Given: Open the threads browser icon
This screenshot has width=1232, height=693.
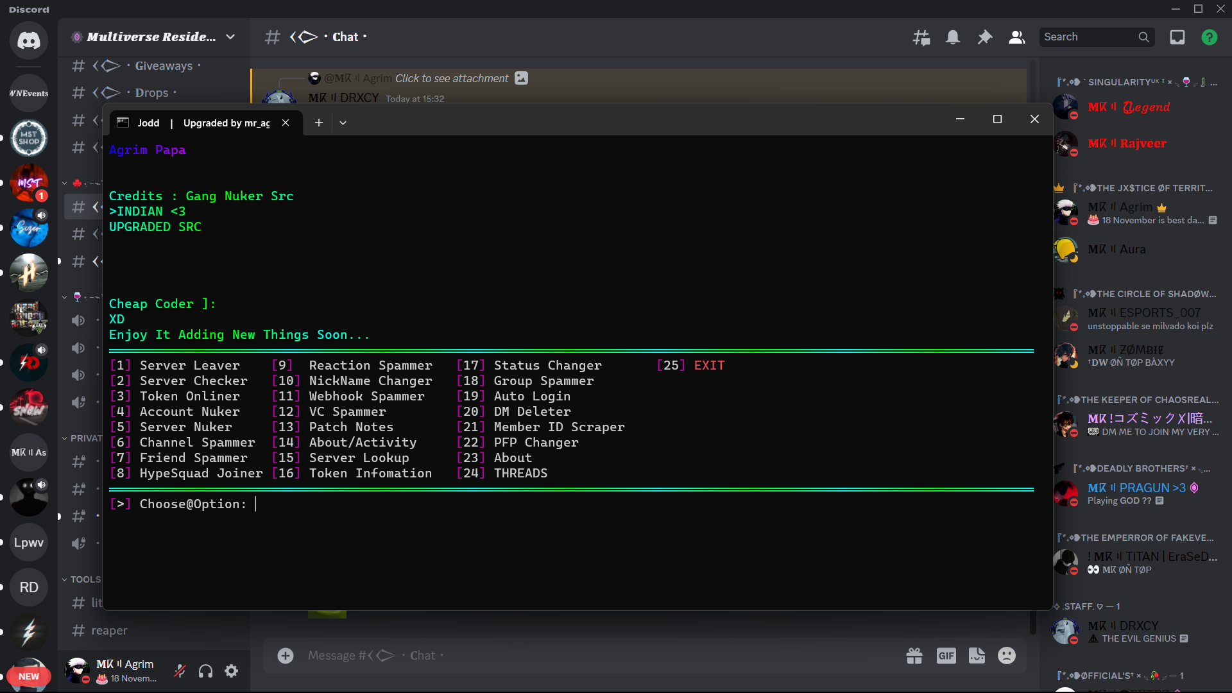Looking at the screenshot, I should coord(921,37).
